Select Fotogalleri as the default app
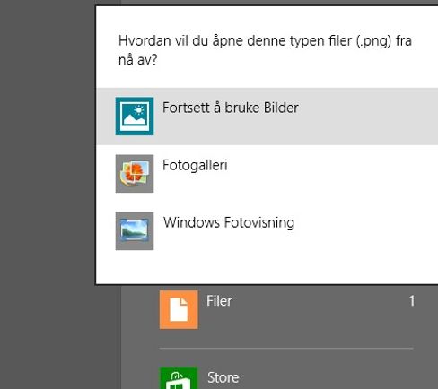The image size is (438, 389). pyautogui.click(x=267, y=174)
